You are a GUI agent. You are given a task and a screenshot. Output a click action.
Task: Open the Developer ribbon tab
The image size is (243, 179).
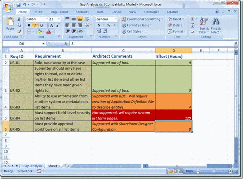coord(151,12)
